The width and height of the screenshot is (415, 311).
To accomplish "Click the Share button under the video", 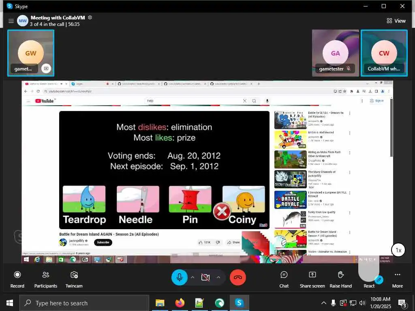I will point(233,242).
